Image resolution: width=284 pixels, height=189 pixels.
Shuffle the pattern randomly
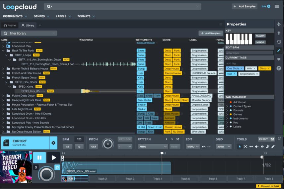(x=178, y=139)
